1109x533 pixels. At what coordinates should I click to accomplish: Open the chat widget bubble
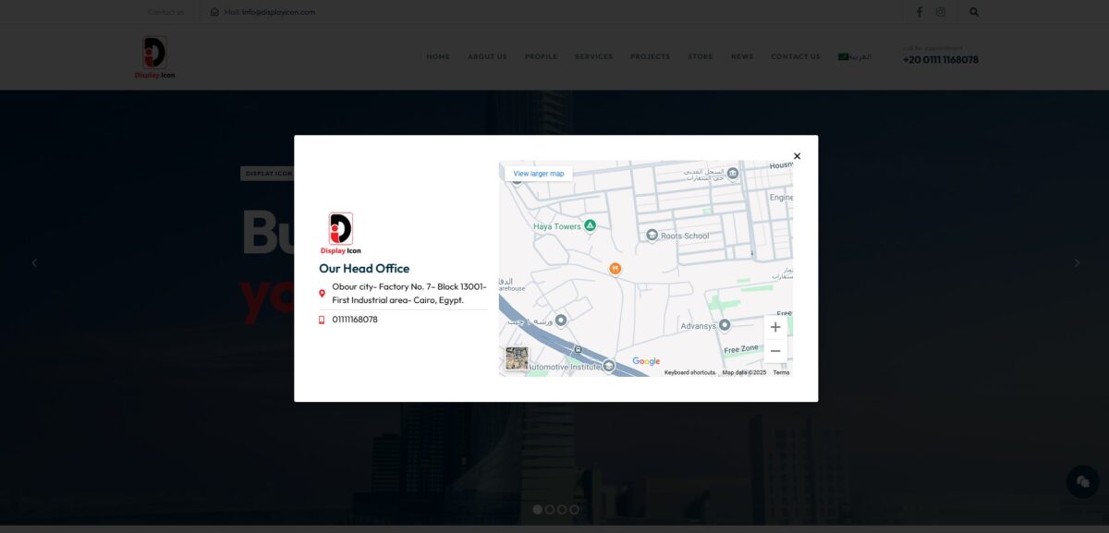1082,481
